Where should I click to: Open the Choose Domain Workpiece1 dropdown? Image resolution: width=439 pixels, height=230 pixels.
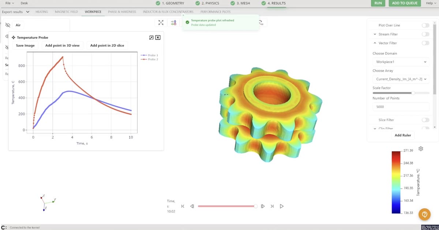coord(400,62)
